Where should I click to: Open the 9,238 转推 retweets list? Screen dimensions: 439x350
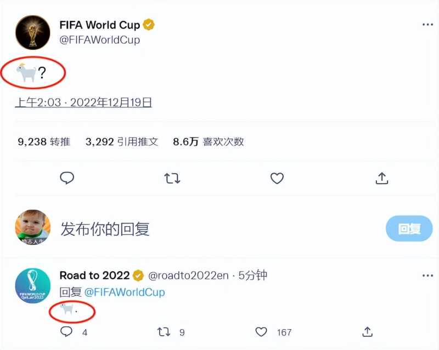(x=44, y=142)
